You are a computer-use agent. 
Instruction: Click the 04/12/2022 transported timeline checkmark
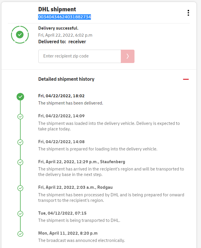20,214
